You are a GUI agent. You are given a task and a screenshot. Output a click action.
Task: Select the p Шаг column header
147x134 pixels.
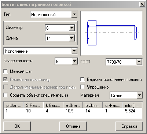pyautogui.click(x=14, y=105)
